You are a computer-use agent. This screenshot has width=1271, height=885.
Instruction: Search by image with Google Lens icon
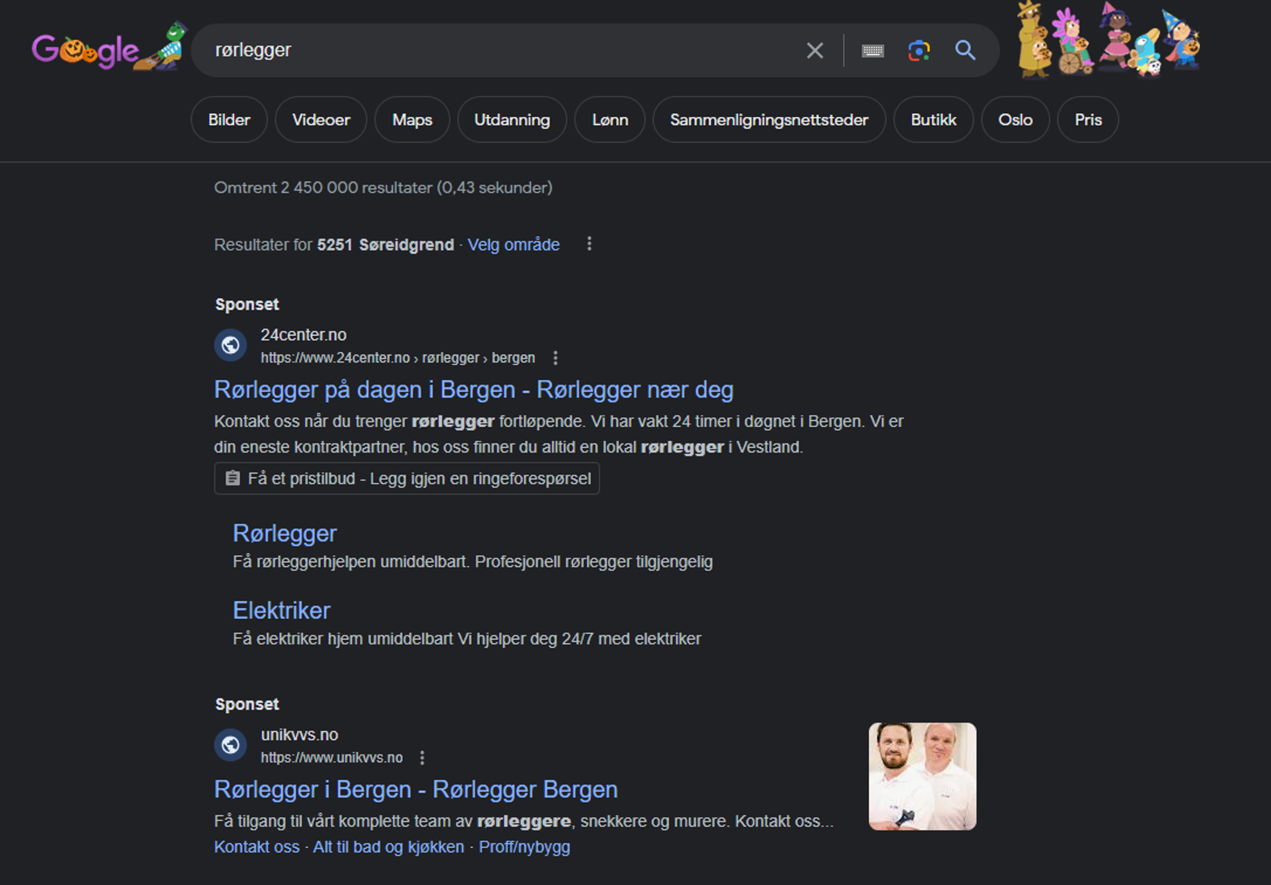(919, 51)
